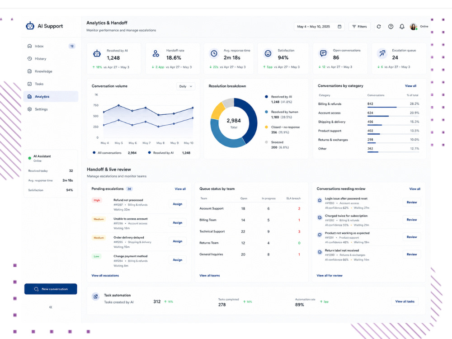Click the icon beside Login issue after password reset
This screenshot has width=452, height=339.
(x=320, y=200)
